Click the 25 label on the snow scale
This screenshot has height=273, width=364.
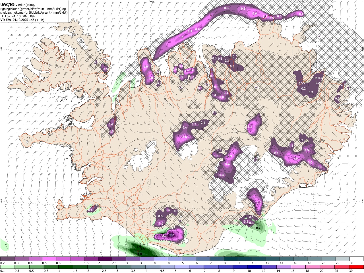337,263
